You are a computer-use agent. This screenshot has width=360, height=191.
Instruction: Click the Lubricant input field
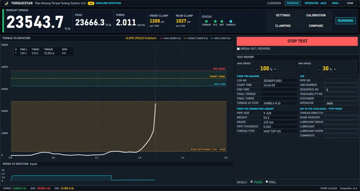341,126
